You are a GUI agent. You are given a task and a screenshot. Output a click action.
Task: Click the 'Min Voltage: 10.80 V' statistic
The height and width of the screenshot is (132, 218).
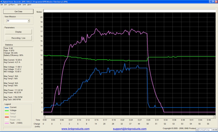pyautogui.click(x=13, y=72)
